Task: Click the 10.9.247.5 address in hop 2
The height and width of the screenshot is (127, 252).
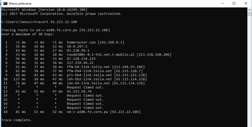Action: [77, 47]
